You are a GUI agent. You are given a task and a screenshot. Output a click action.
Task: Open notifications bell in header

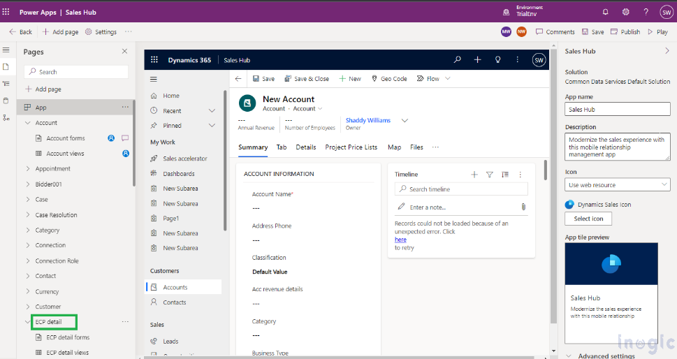(605, 12)
